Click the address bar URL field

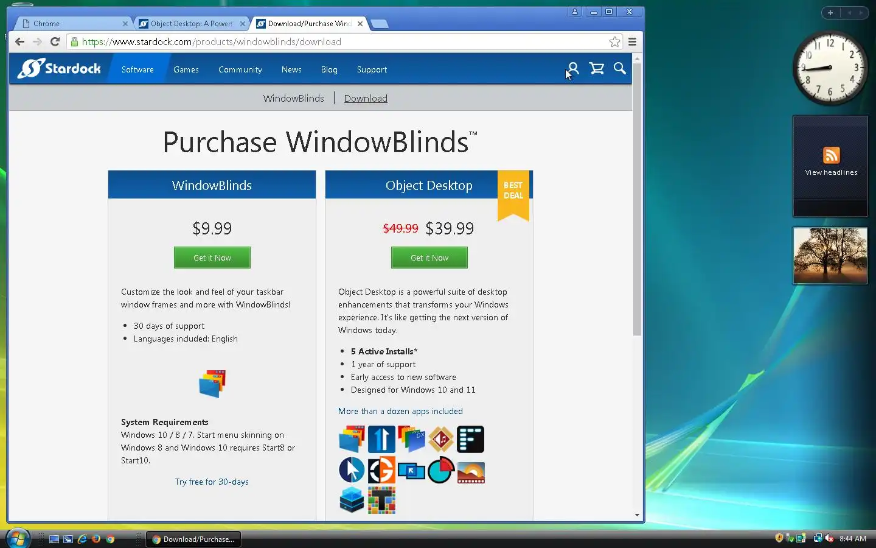click(344, 41)
